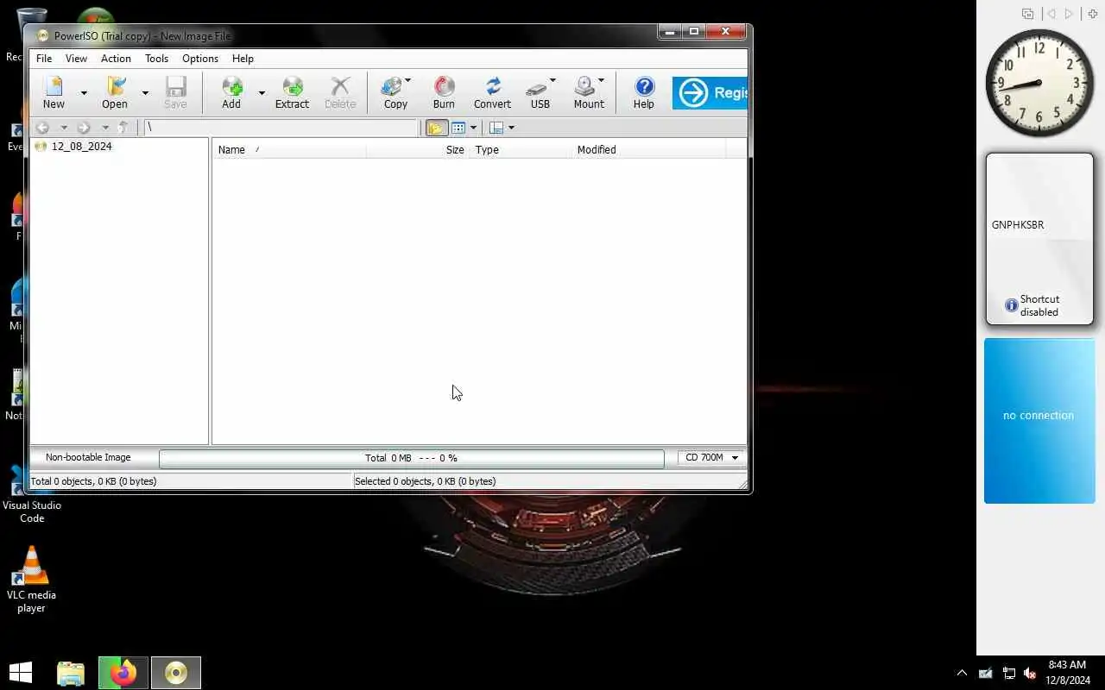Click the no connection blue gadget
Image resolution: width=1105 pixels, height=690 pixels.
pos(1039,420)
